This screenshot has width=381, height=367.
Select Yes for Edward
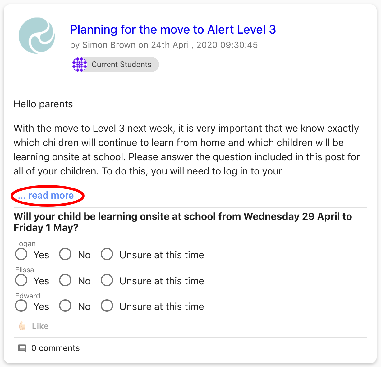point(21,306)
